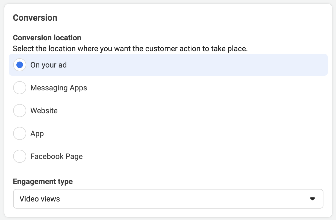The width and height of the screenshot is (336, 220).
Task: Click the 'Messaging Apps' label text
Action: click(x=59, y=88)
